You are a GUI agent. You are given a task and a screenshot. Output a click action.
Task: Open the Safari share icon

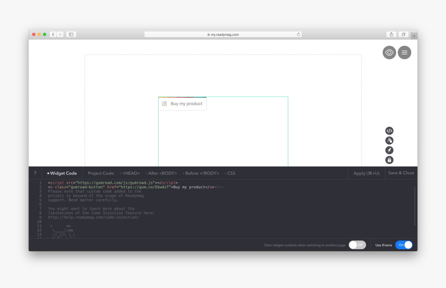(392, 34)
